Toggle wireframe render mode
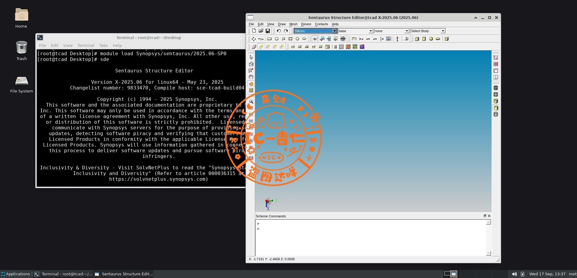 496,88
